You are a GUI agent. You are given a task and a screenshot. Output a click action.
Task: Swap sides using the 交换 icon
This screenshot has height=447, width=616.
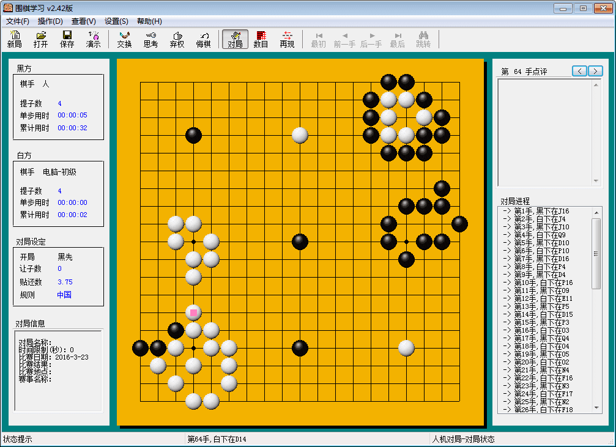[124, 38]
